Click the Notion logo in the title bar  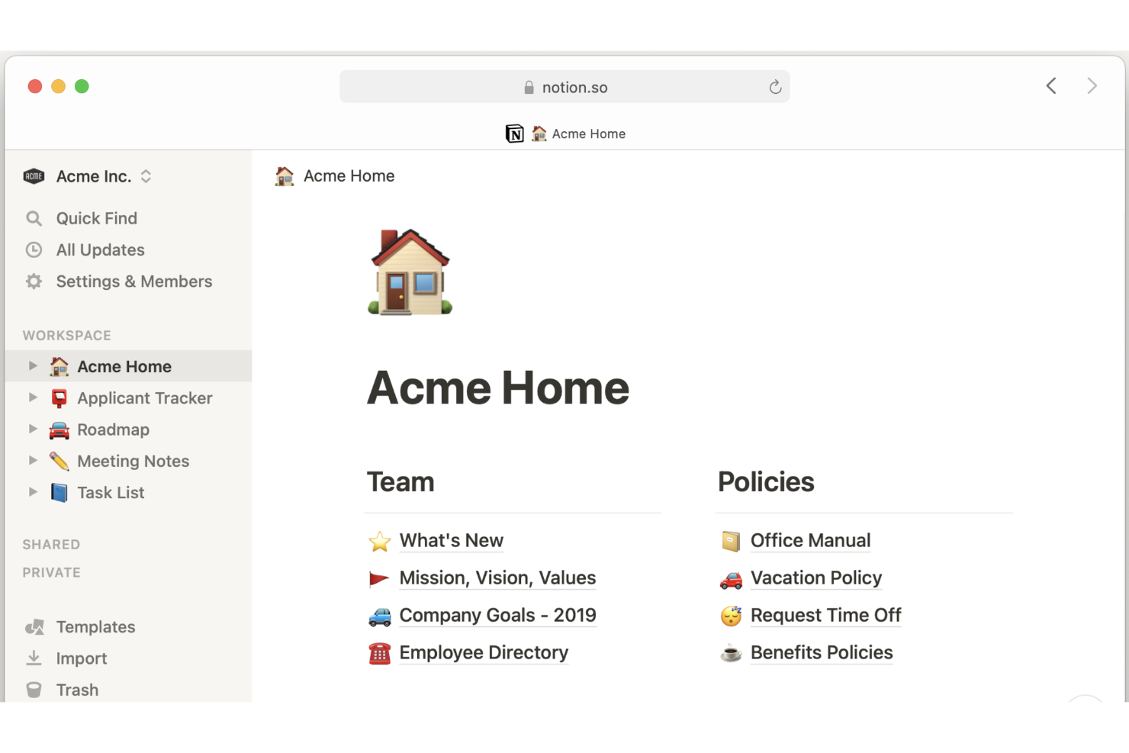[x=514, y=133]
